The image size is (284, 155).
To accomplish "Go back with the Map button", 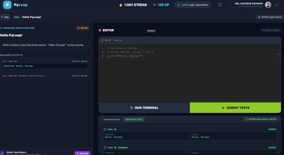I will (x=5, y=17).
